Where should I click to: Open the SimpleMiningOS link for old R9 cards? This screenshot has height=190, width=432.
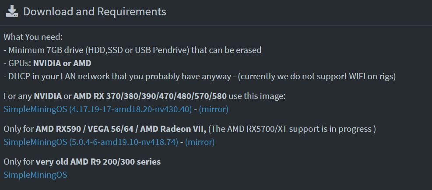pos(35,175)
